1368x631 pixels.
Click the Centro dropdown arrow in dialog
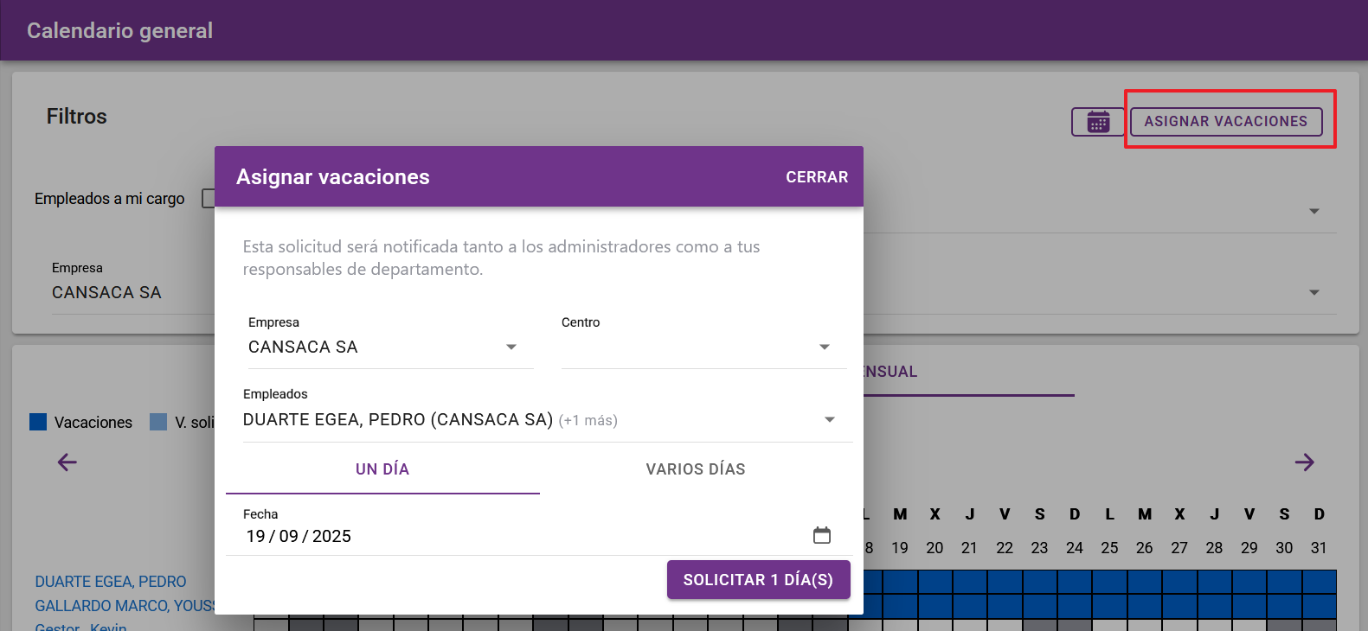824,347
